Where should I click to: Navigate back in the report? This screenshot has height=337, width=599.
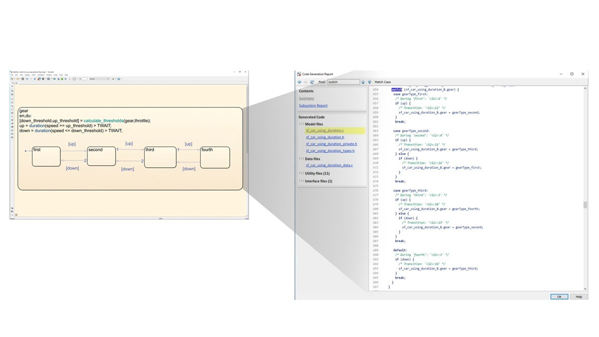tap(299, 81)
